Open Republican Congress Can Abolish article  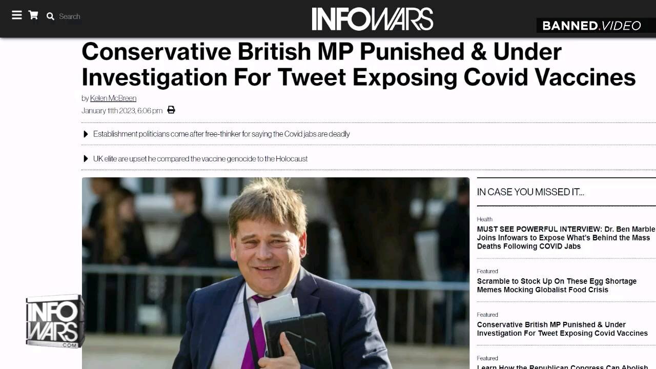[x=562, y=366]
